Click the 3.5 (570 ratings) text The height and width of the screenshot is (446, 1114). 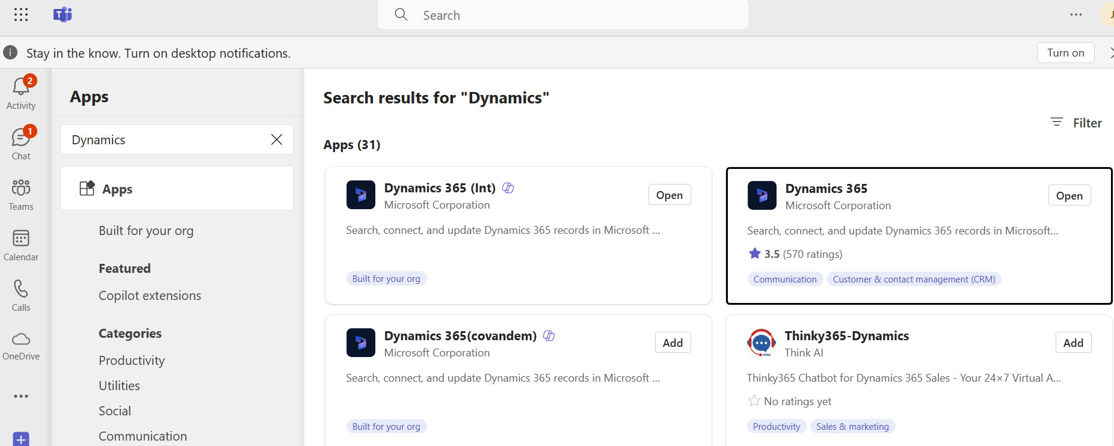tap(804, 254)
